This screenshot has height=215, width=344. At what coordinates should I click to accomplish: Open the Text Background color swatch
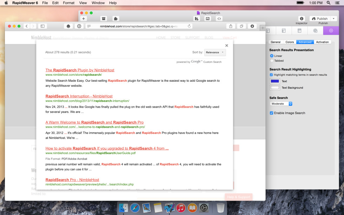coord(274,88)
